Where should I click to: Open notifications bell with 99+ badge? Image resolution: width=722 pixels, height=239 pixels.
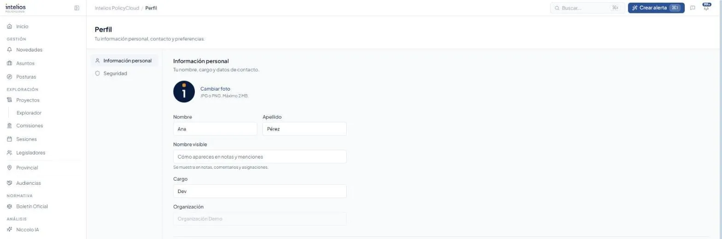tap(706, 7)
